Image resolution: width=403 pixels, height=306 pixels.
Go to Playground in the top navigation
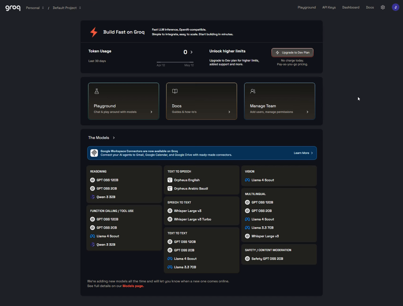pyautogui.click(x=307, y=7)
